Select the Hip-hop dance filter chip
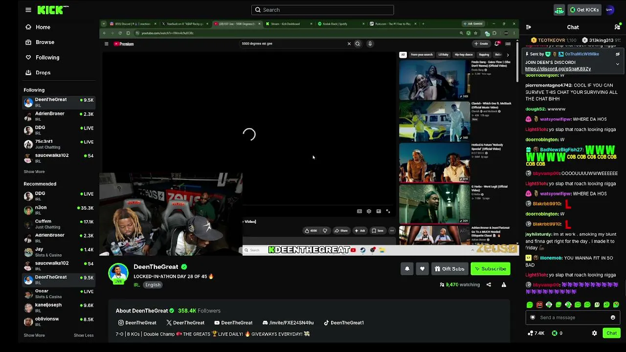The height and width of the screenshot is (352, 626). [x=464, y=55]
